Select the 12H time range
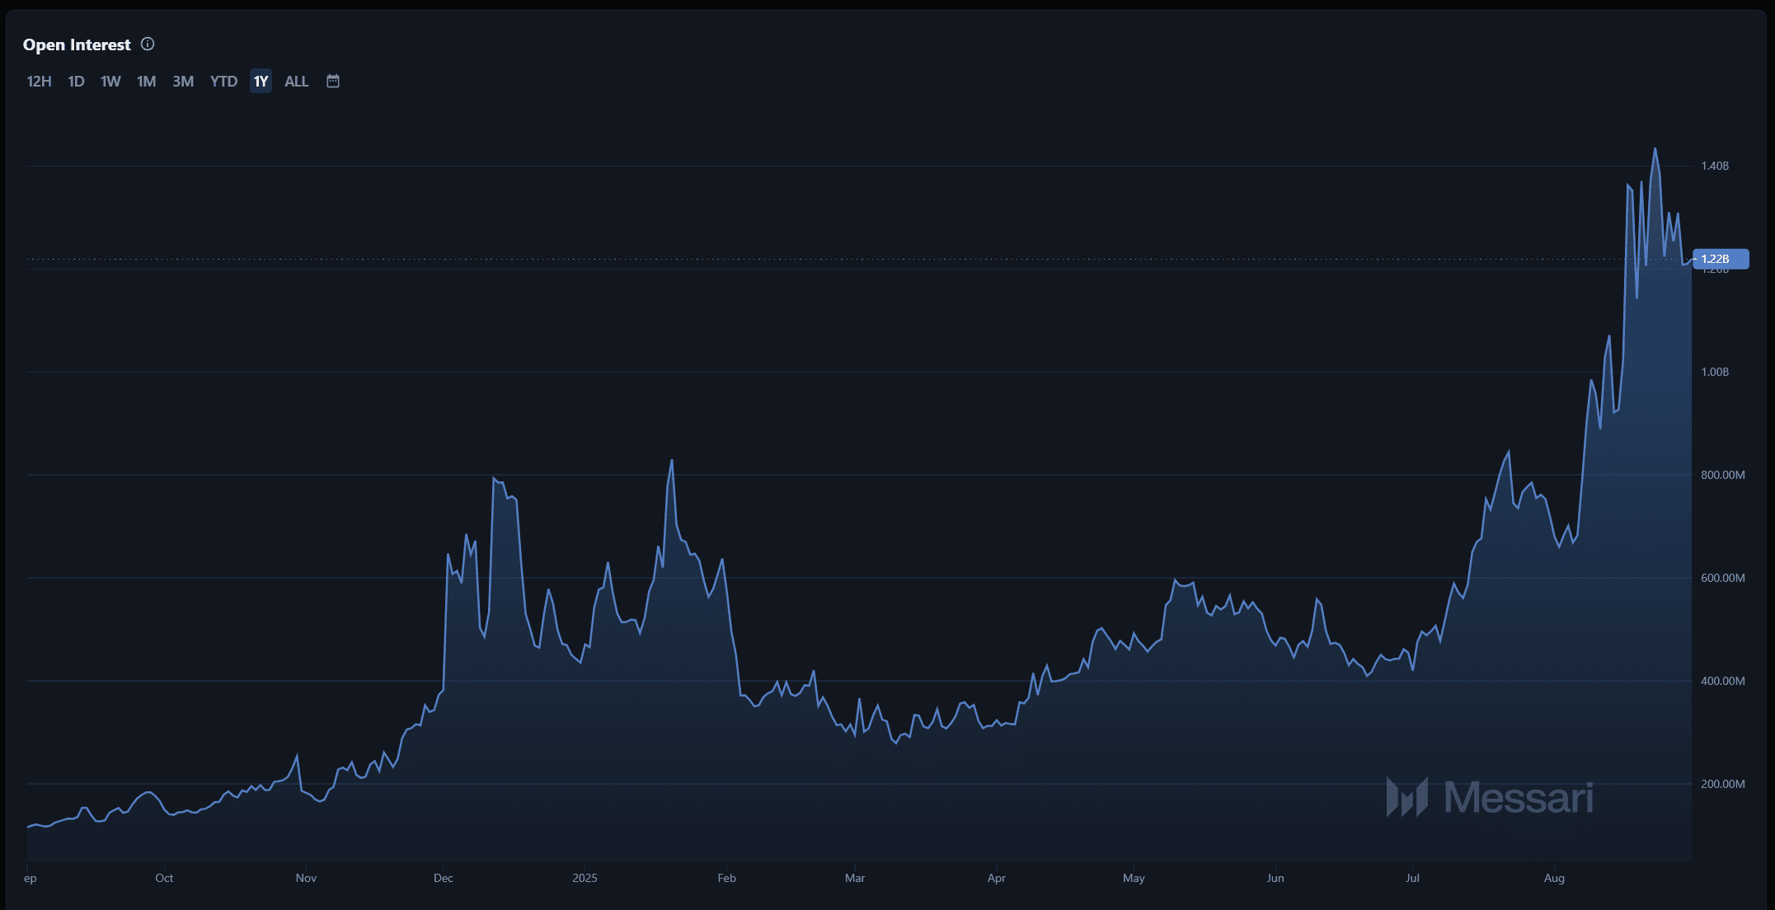Viewport: 1775px width, 910px height. coord(39,82)
